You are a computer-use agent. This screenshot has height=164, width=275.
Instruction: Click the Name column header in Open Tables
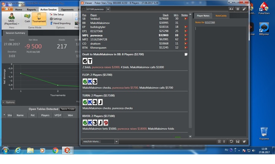pyautogui.click(x=20, y=115)
